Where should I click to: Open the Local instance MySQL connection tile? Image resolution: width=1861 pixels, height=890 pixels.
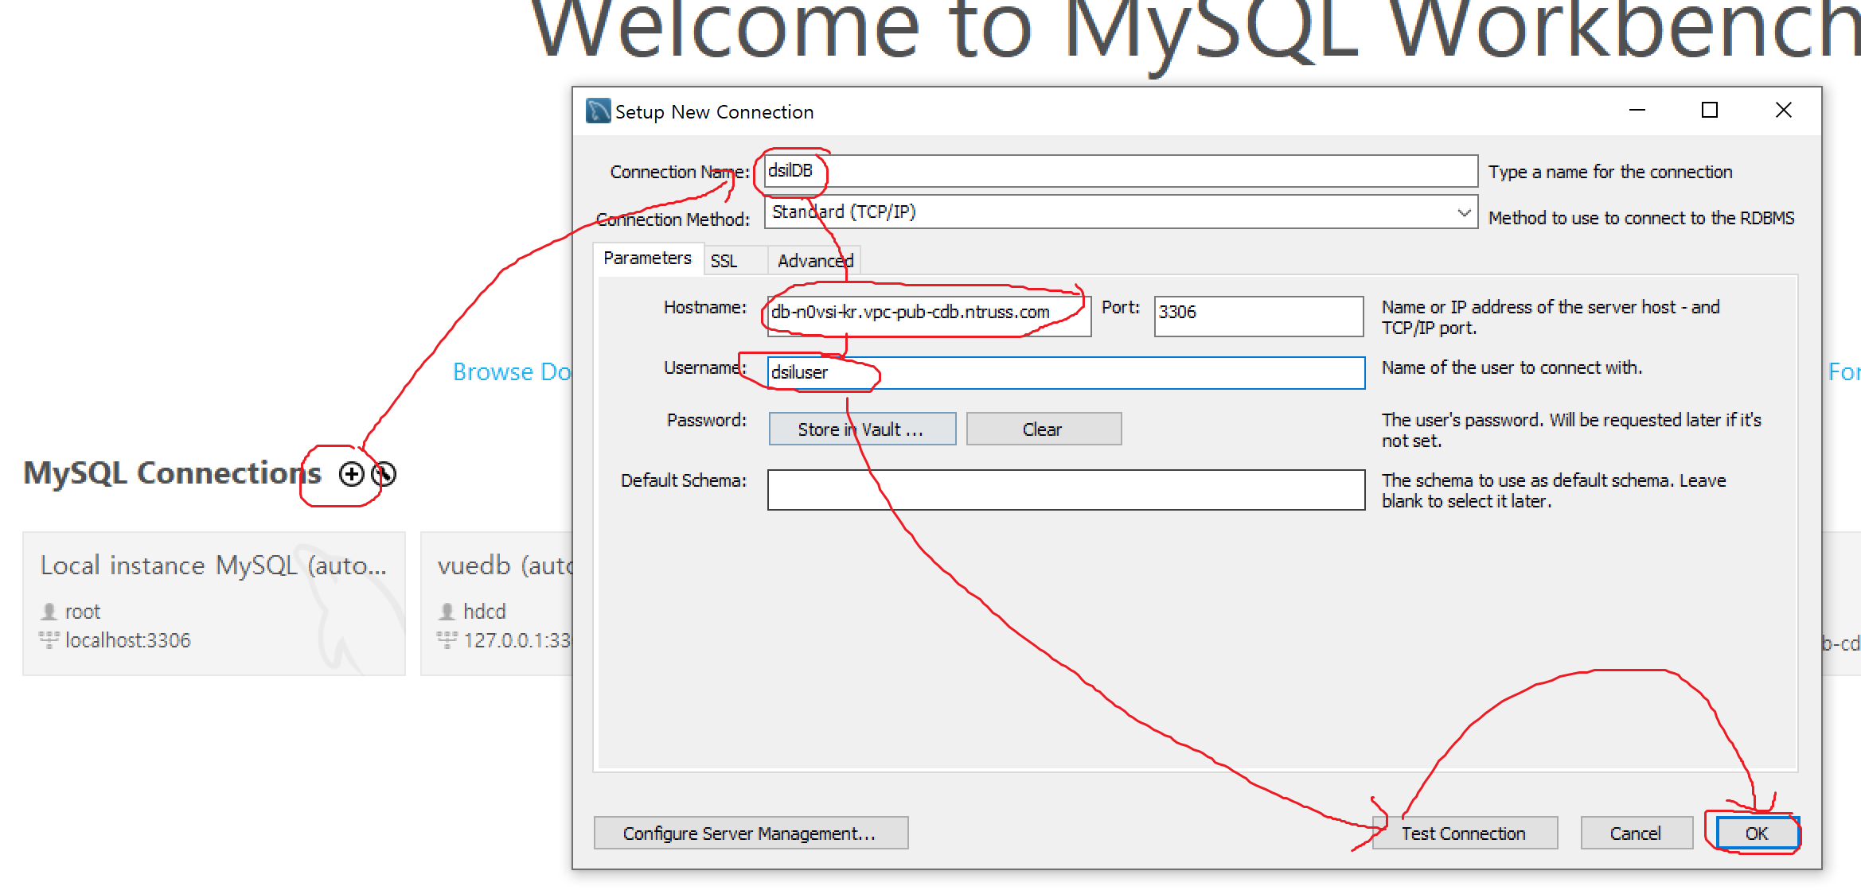pos(213,603)
